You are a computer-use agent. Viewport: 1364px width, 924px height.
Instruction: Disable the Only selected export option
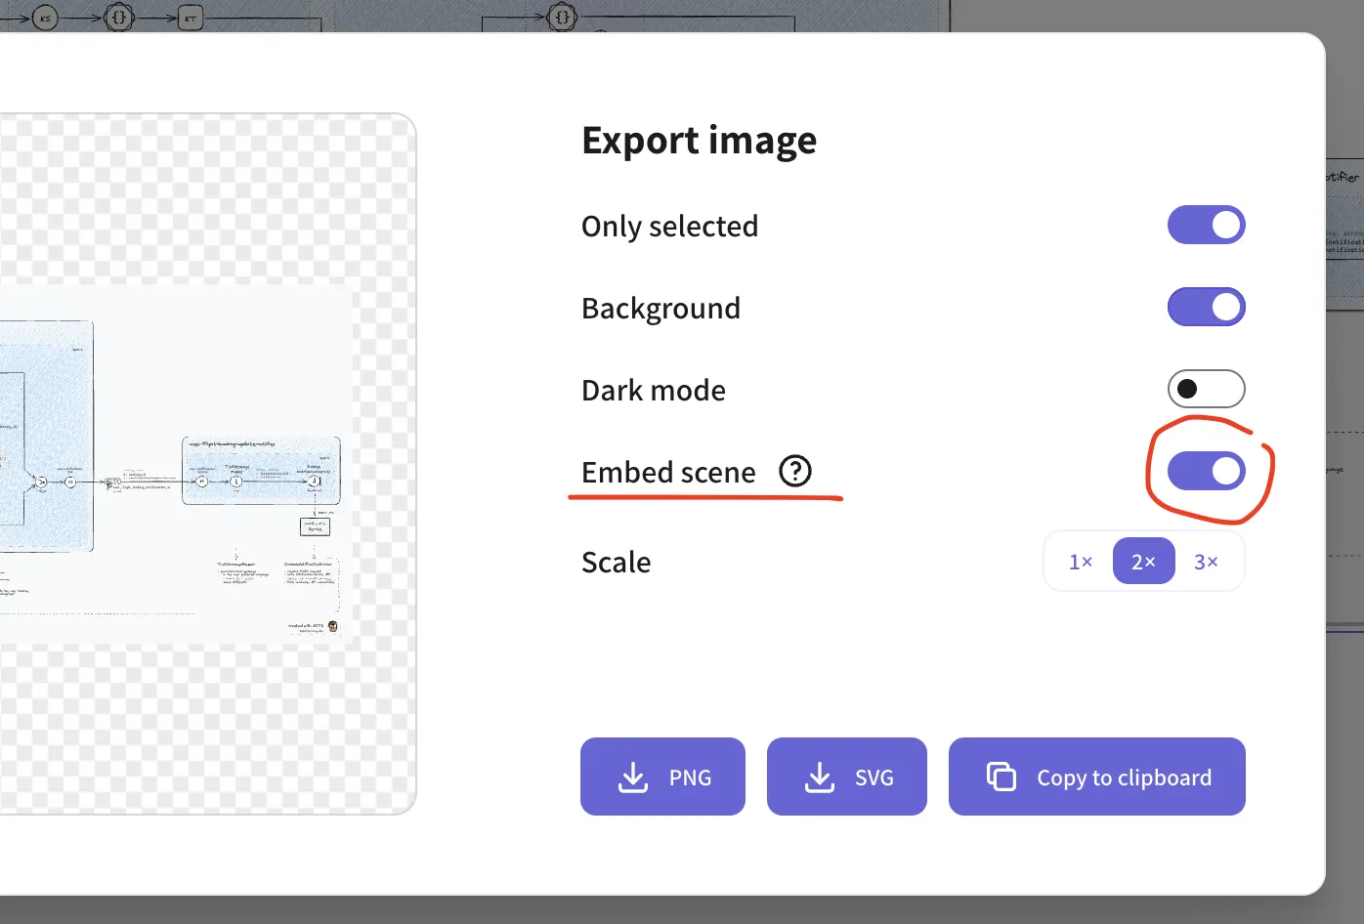coord(1206,225)
